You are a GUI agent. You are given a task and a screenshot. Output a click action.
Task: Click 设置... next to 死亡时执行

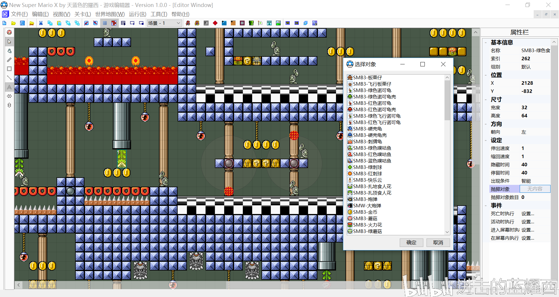click(x=528, y=213)
